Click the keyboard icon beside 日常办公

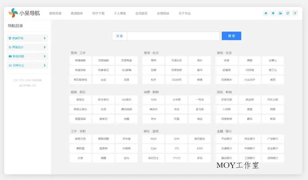(x=10, y=66)
